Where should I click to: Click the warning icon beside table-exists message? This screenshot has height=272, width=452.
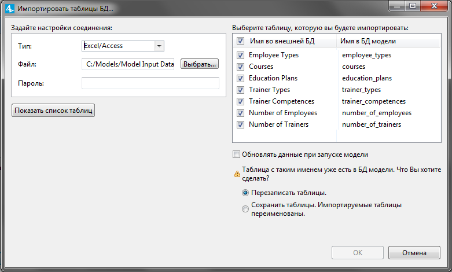tap(237, 174)
